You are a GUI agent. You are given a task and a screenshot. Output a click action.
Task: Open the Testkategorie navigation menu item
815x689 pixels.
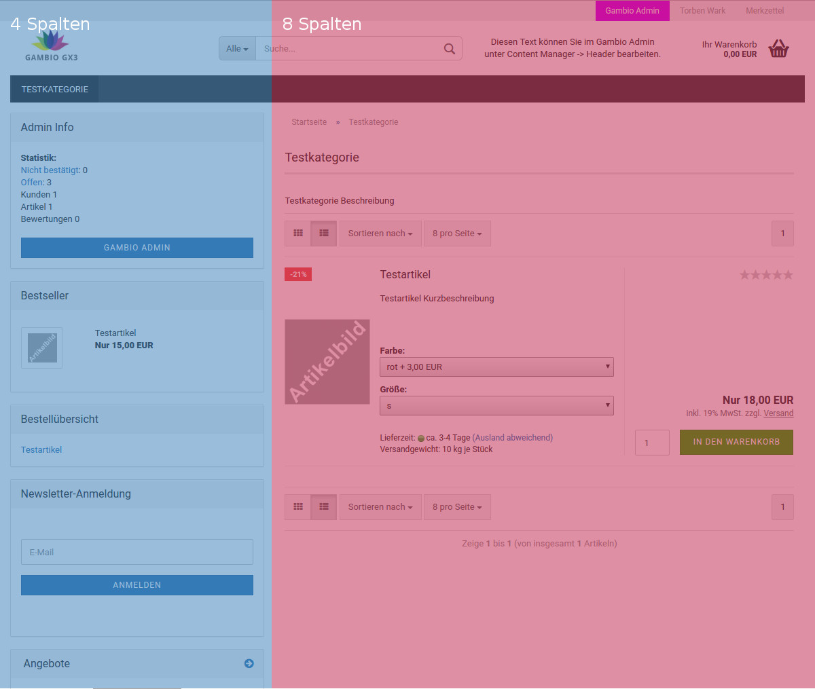tap(55, 90)
